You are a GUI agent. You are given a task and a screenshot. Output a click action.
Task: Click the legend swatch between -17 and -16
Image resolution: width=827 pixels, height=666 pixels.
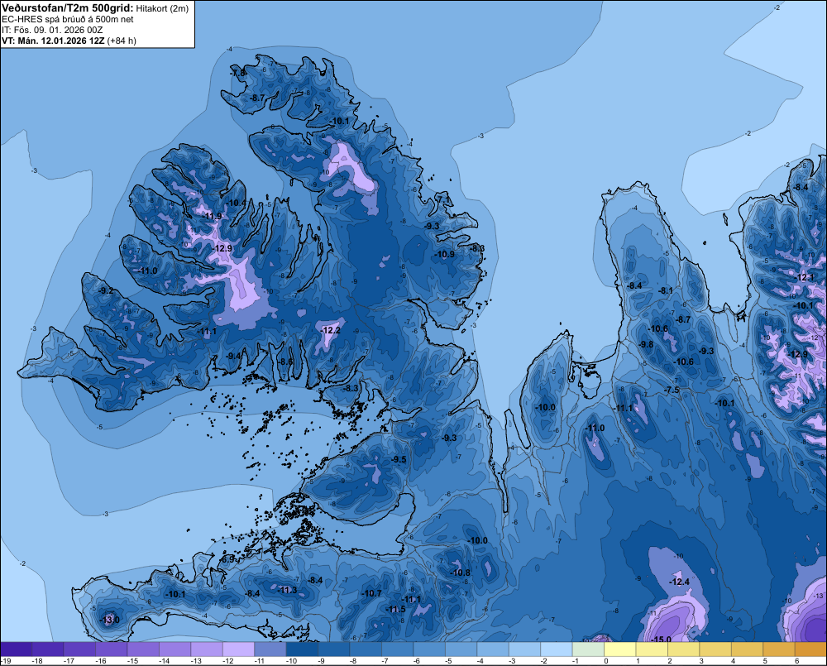click(79, 649)
